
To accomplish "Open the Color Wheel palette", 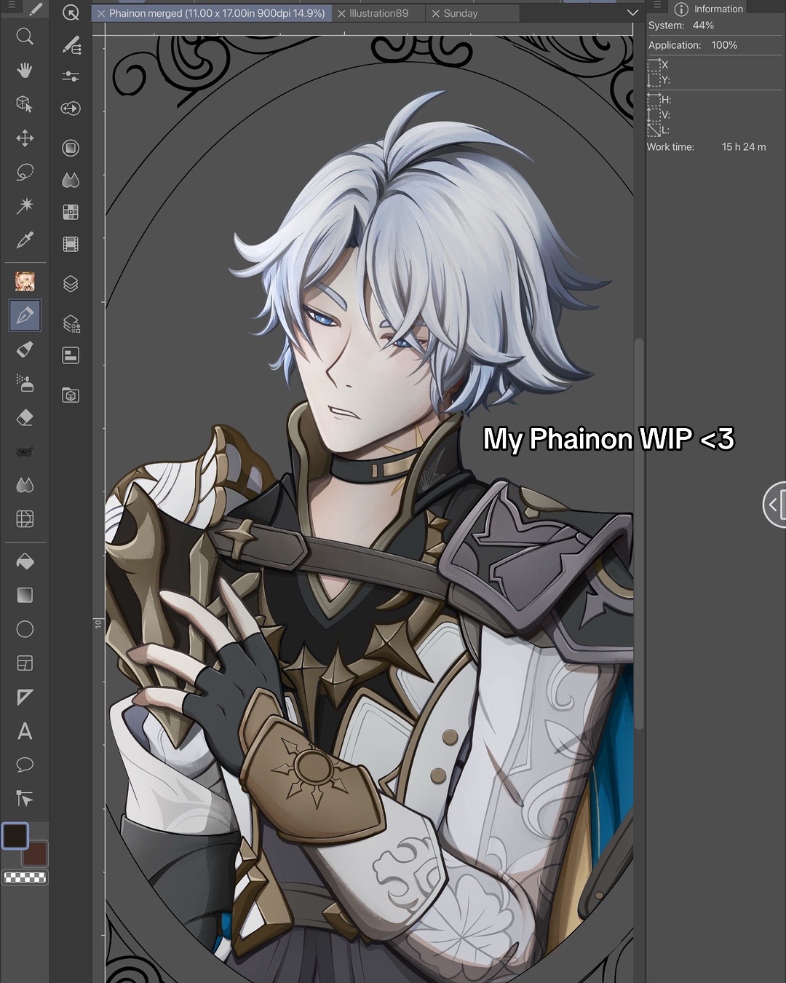I will 71,148.
